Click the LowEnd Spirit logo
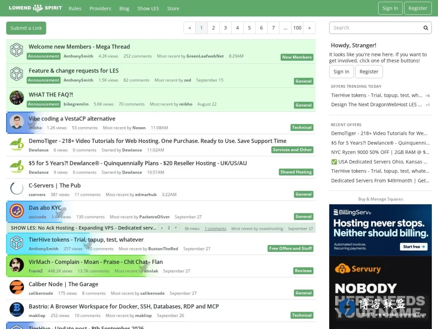 tap(35, 8)
